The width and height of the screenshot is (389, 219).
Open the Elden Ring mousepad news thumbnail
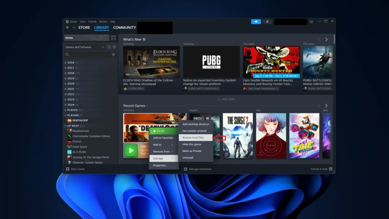(x=151, y=62)
